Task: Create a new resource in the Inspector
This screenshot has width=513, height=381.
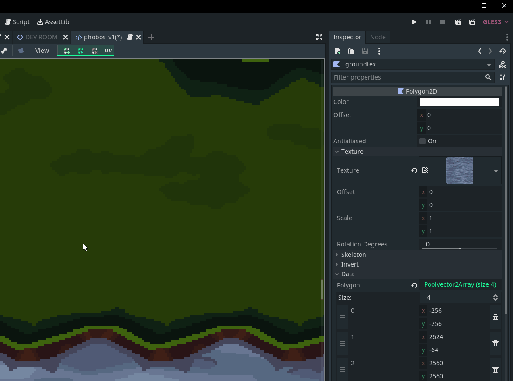Action: click(337, 51)
